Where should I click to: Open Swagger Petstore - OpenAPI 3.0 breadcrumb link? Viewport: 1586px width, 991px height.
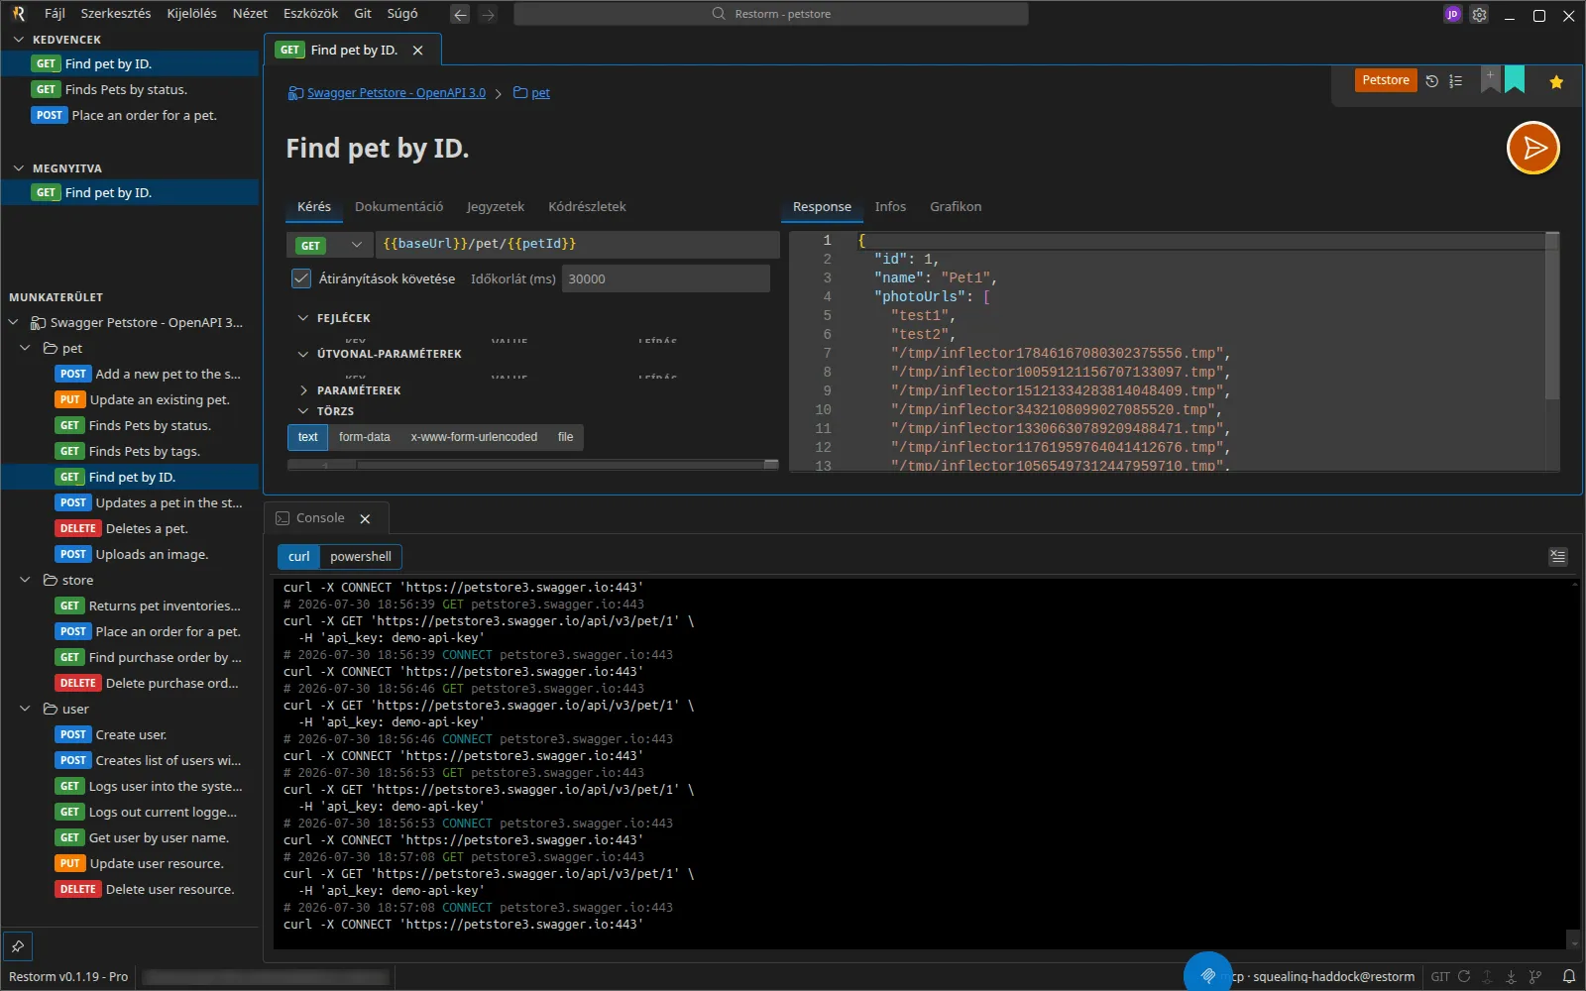coord(396,93)
